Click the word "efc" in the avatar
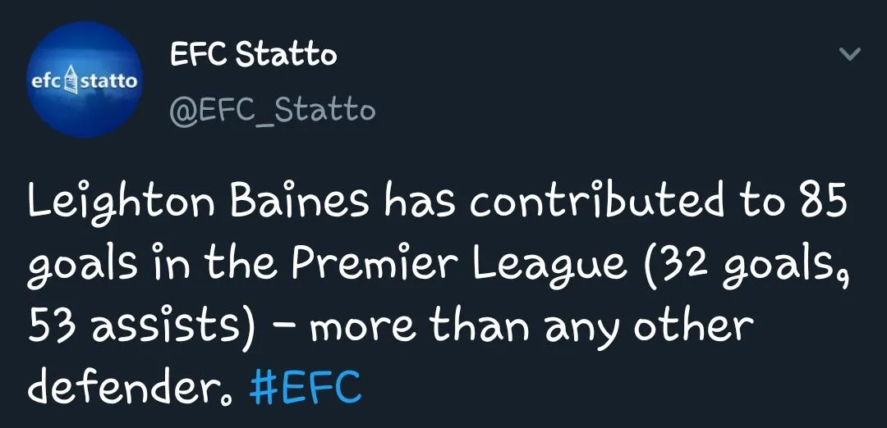The image size is (887, 428). click(x=45, y=81)
